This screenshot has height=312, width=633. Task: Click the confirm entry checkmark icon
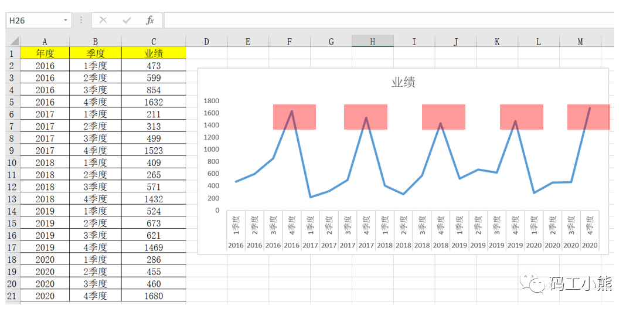127,21
